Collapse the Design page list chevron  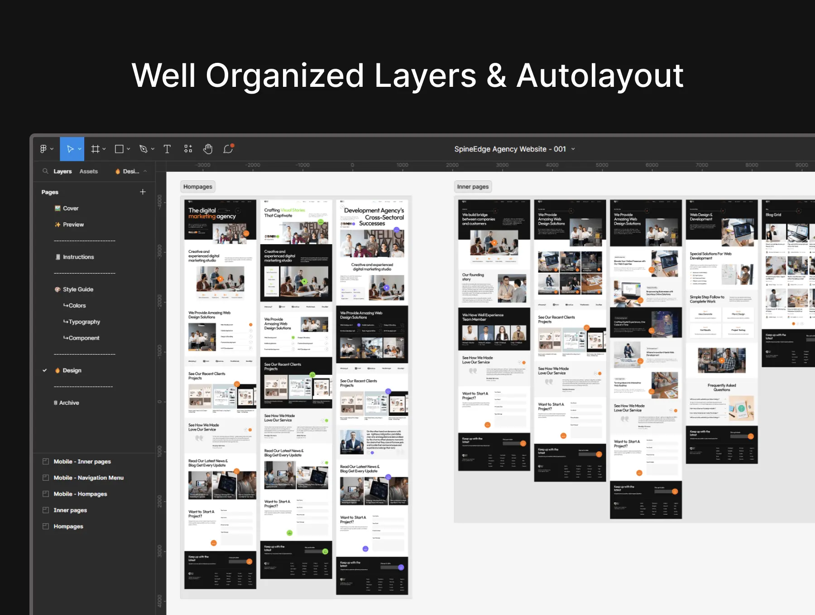coord(145,171)
